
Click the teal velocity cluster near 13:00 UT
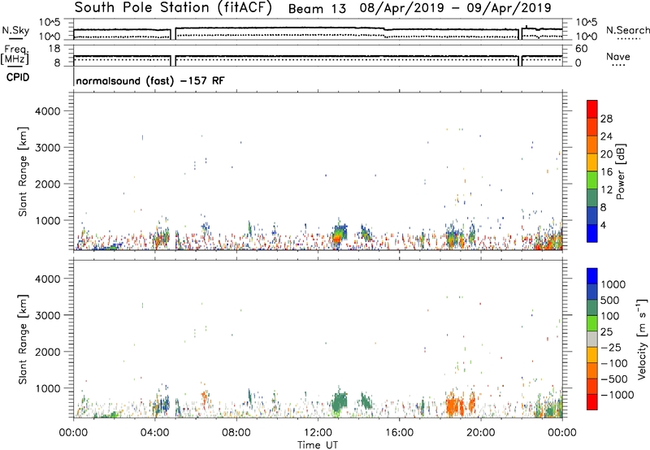(340, 400)
